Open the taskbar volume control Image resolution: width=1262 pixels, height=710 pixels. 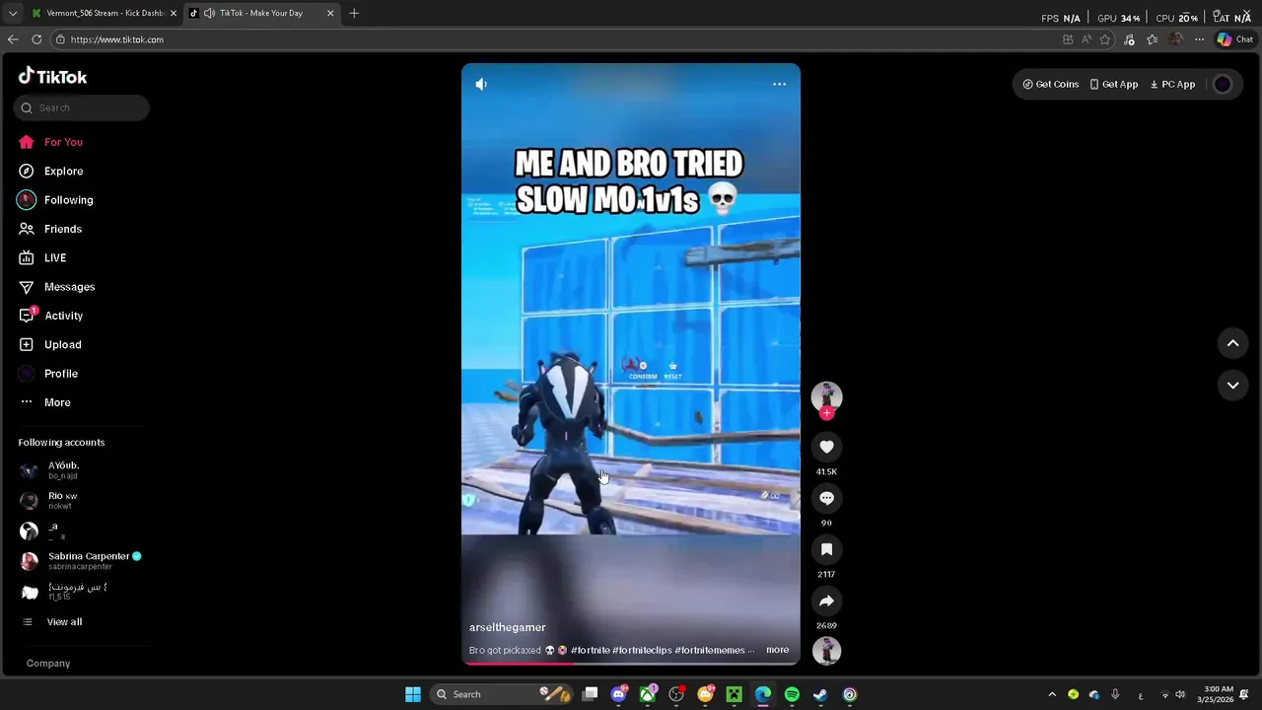coord(1180,694)
